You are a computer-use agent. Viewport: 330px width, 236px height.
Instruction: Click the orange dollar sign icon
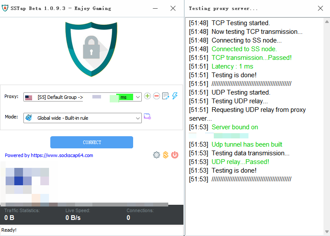tap(166, 155)
